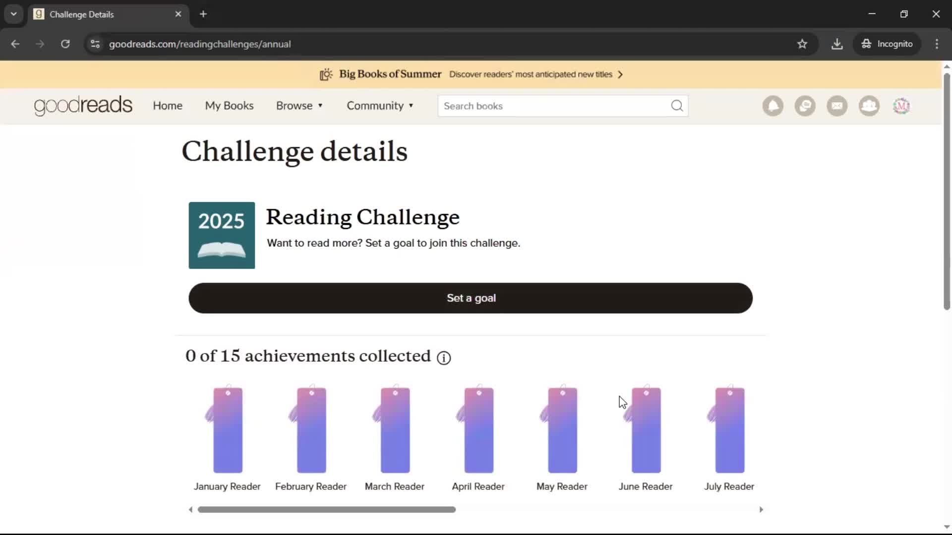Click the achievements scroll left arrow
The height and width of the screenshot is (535, 952).
click(x=190, y=510)
